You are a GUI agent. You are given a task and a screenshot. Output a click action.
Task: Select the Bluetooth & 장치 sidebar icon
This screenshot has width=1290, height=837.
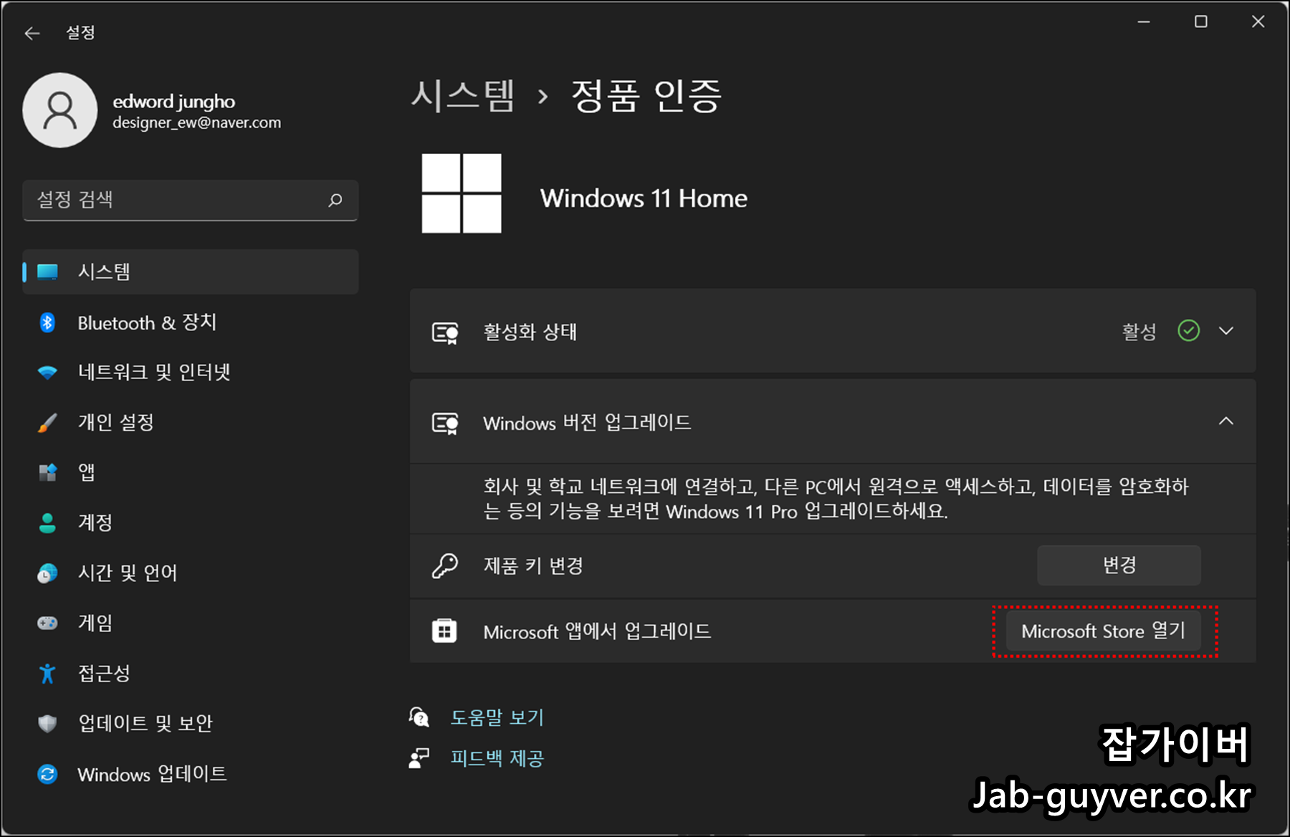click(47, 322)
